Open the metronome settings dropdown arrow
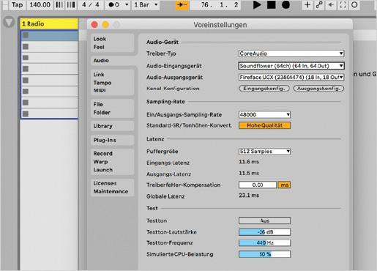 127,4
